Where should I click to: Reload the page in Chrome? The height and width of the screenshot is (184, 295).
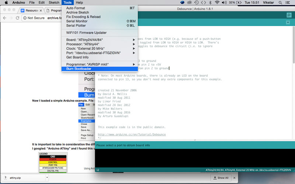click(x=17, y=18)
